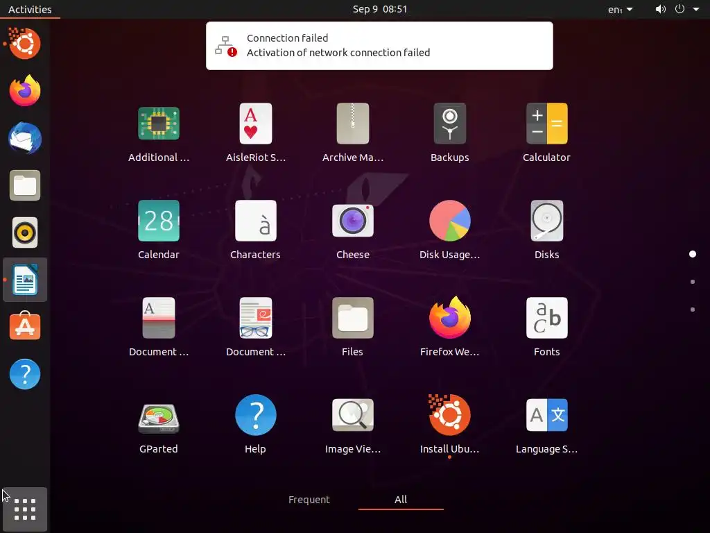
Task: Click the network error notification icon
Action: tap(225, 46)
